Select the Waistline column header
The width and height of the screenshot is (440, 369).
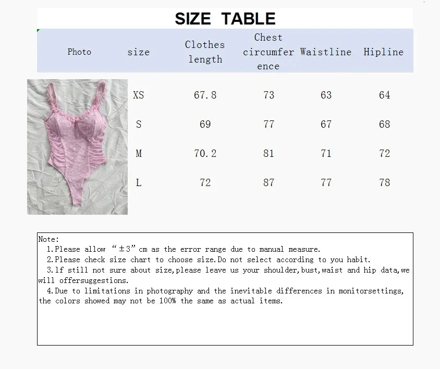(x=326, y=52)
